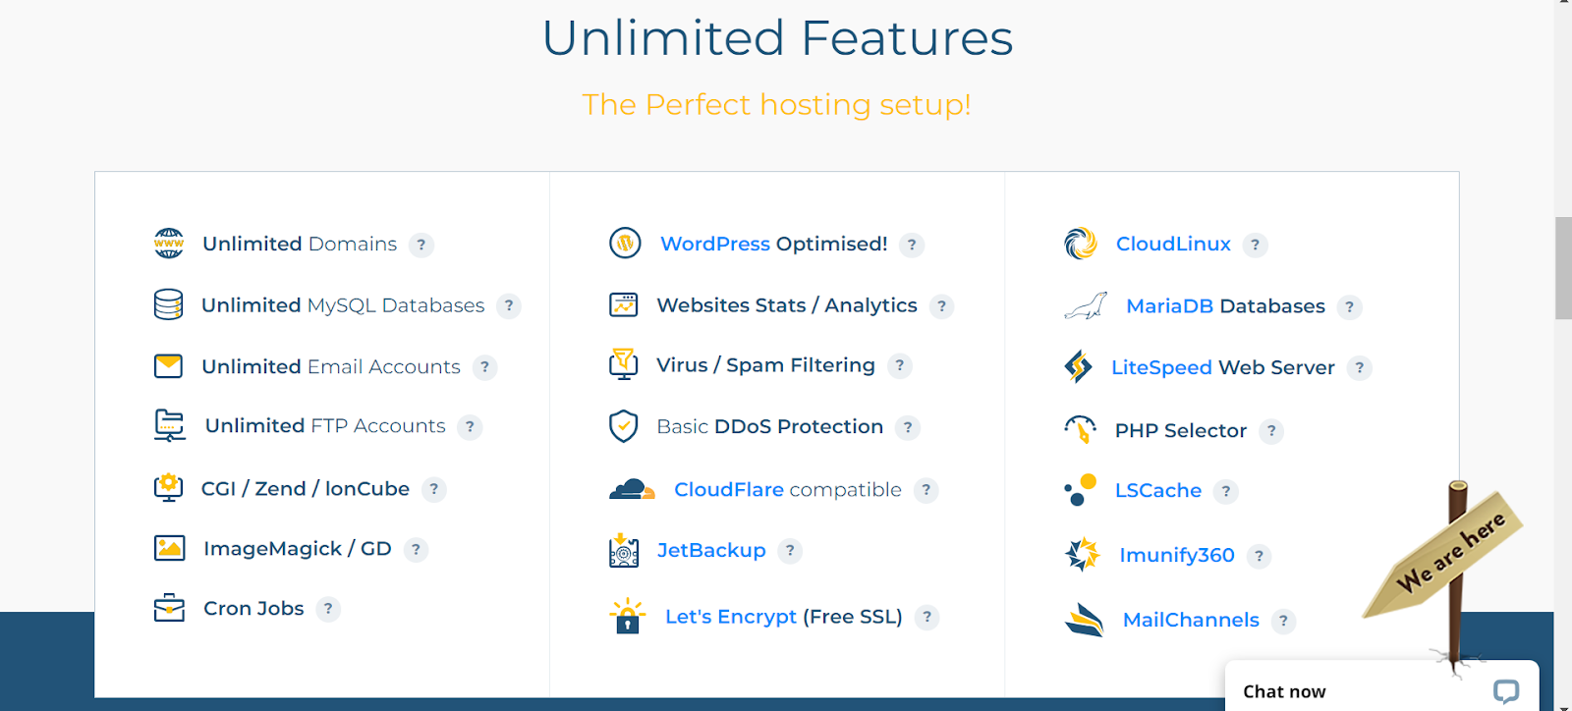Click the Imunify360 star logo
This screenshot has width=1572, height=711.
pyautogui.click(x=1083, y=555)
